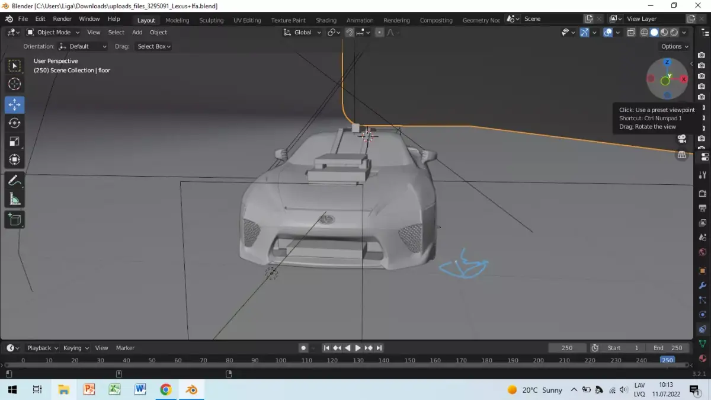Open Global transform orientation dropdown

(302, 33)
